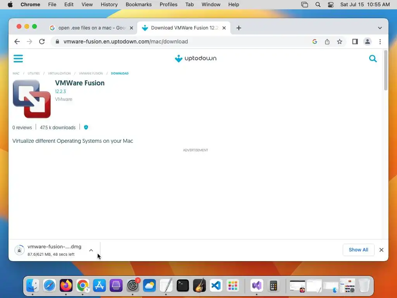Click the VMWARE FUSION breadcrumb link

click(91, 73)
